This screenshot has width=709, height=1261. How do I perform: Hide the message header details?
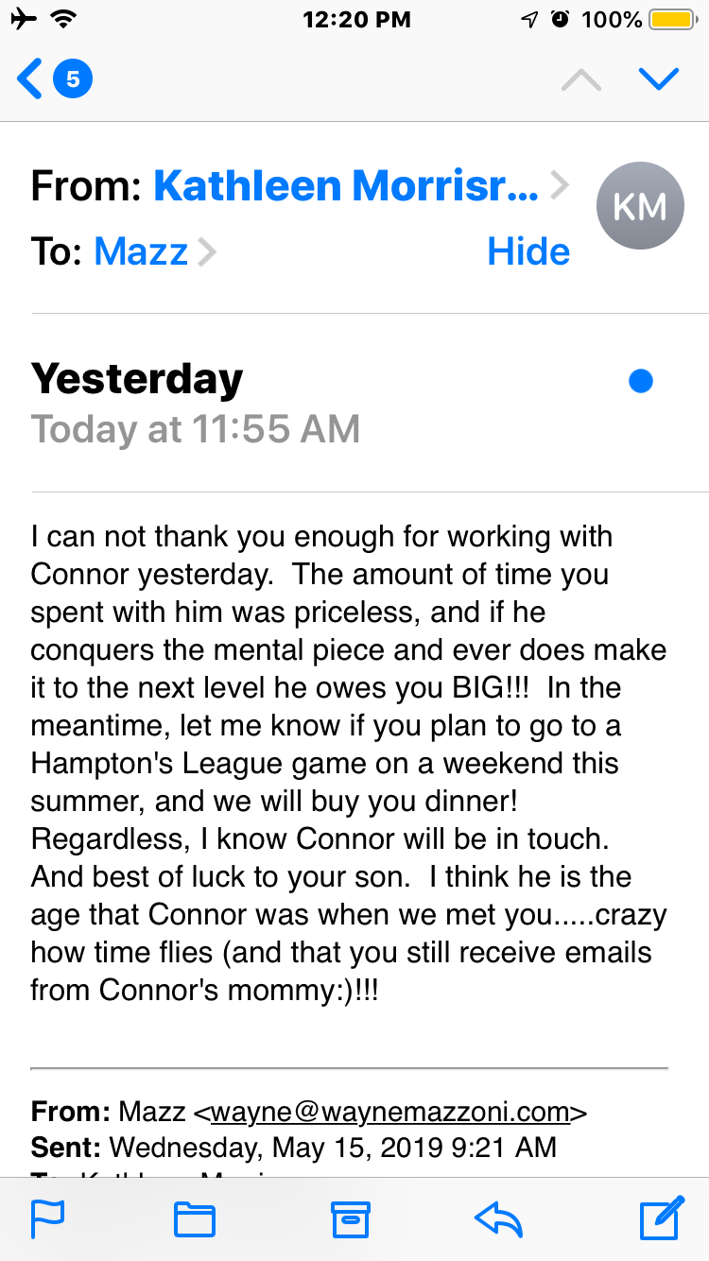pos(528,251)
